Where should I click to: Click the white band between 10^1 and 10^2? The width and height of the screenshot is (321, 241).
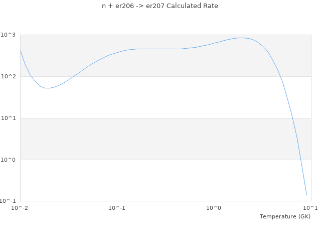coord(150,97)
